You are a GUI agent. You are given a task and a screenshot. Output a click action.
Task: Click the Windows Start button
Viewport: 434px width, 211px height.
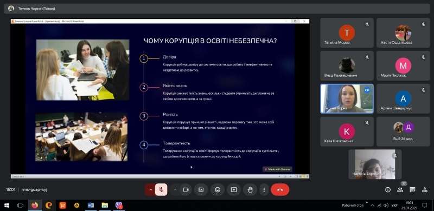[x=7, y=205]
